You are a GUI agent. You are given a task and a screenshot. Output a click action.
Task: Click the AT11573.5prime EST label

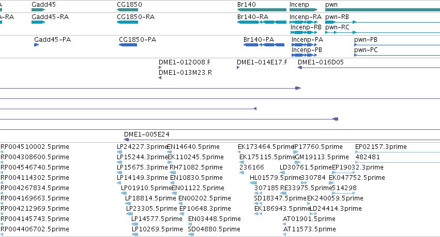[x=310, y=229]
